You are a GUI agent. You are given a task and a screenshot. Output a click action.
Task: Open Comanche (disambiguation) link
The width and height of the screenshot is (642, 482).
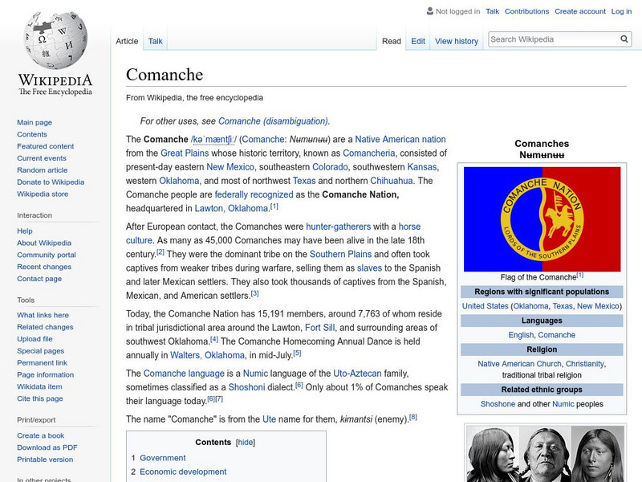click(x=273, y=121)
